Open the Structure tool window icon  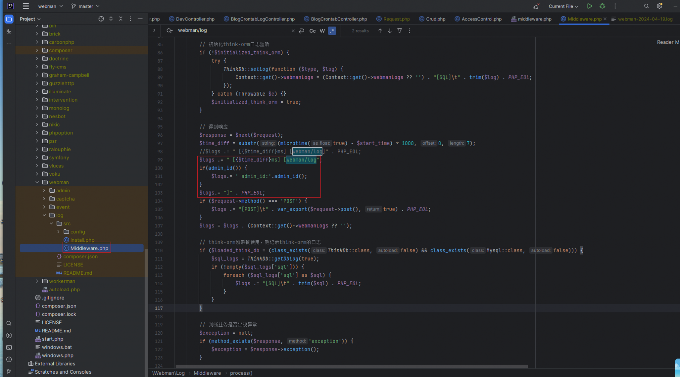(x=9, y=31)
